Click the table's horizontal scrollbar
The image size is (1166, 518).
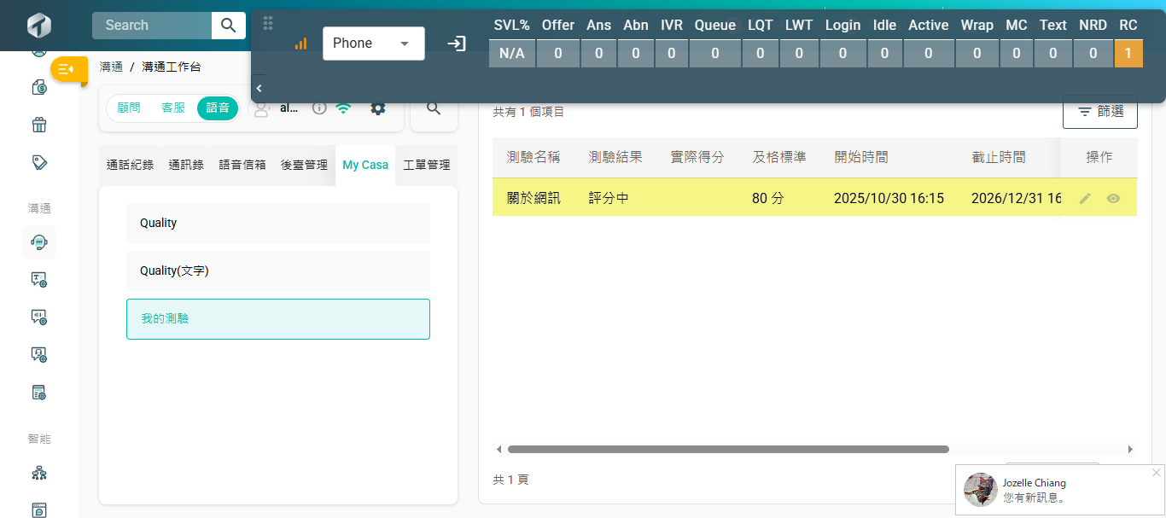click(727, 449)
